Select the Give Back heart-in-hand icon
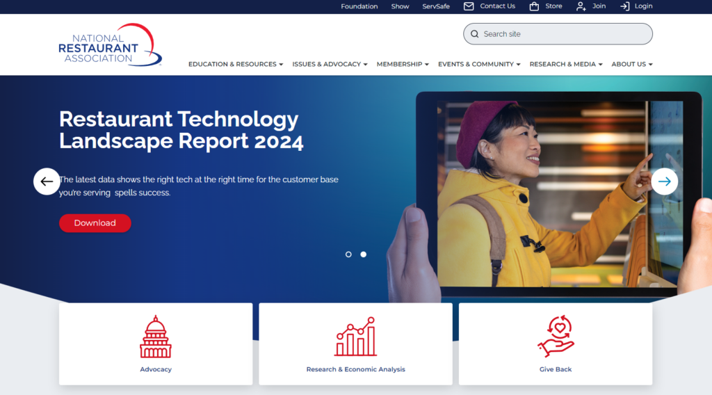 coord(556,337)
